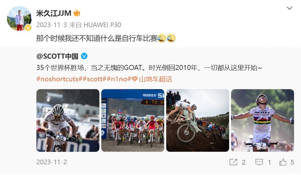Click the yellow V badge on avatar
Viewport: 301px width, 175px height.
coord(28,27)
